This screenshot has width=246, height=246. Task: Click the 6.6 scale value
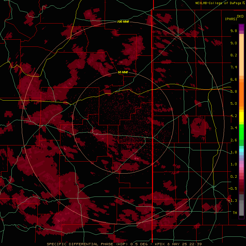[234, 79]
